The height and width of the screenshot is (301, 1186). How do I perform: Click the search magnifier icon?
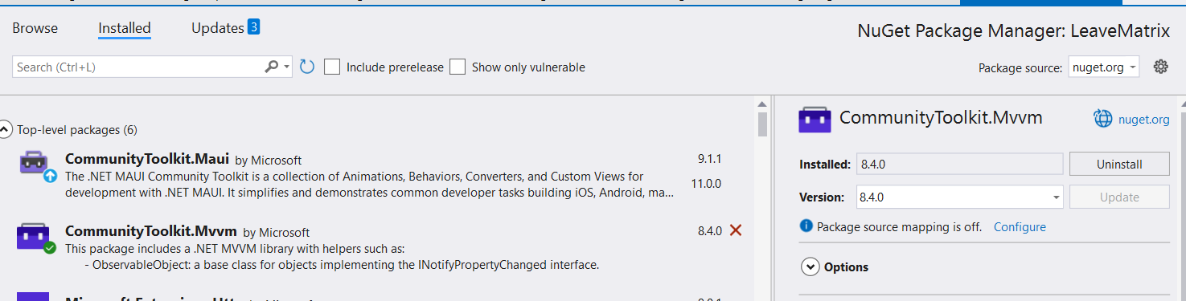pyautogui.click(x=272, y=67)
